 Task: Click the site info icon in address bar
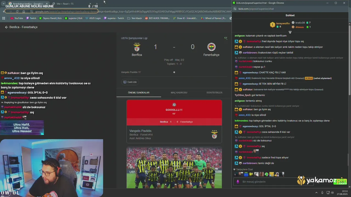[32, 11]
